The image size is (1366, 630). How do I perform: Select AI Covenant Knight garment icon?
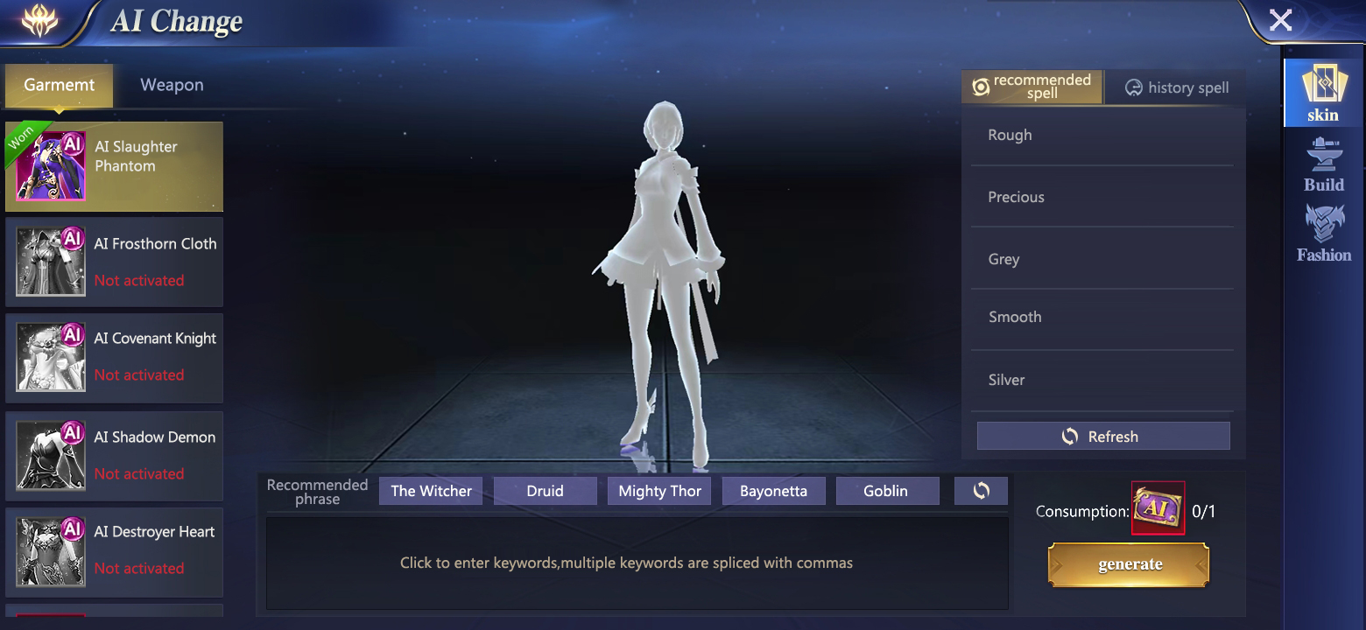51,357
